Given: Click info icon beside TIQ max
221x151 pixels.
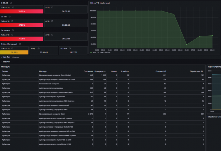Looking at the screenshot, I should [x=70, y=48].
